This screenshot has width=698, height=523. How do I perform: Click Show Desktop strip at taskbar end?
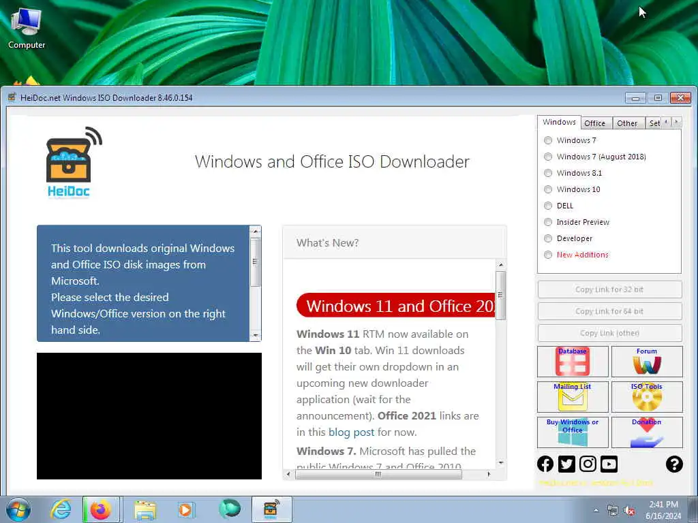point(694,509)
